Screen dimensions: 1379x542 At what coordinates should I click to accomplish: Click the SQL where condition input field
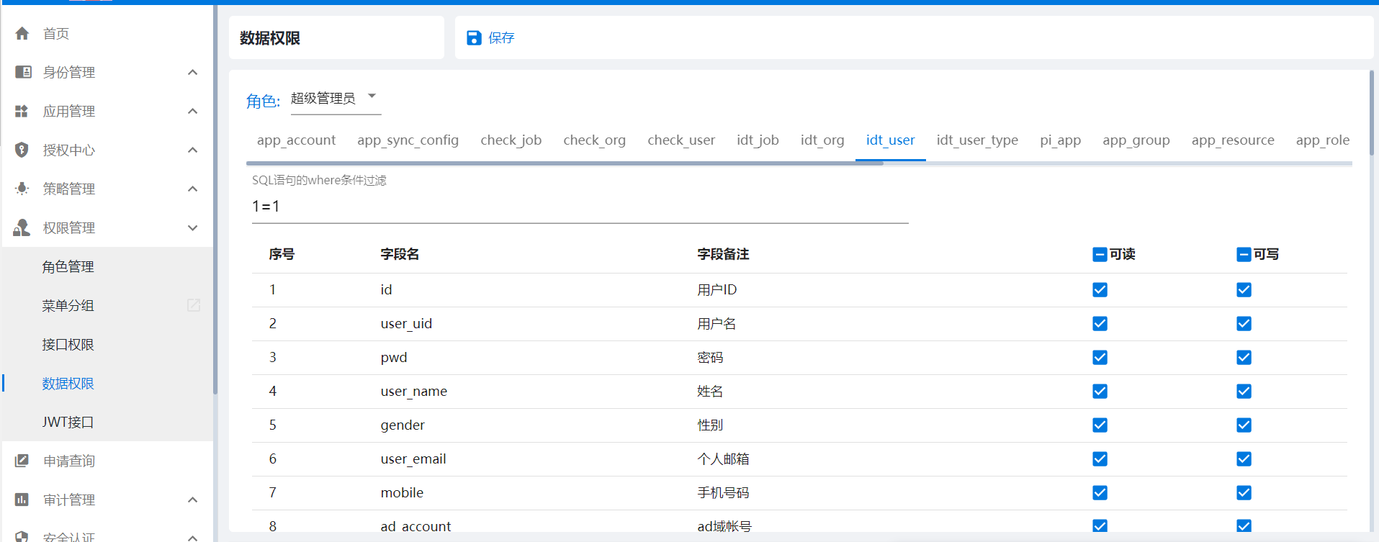pyautogui.click(x=580, y=207)
